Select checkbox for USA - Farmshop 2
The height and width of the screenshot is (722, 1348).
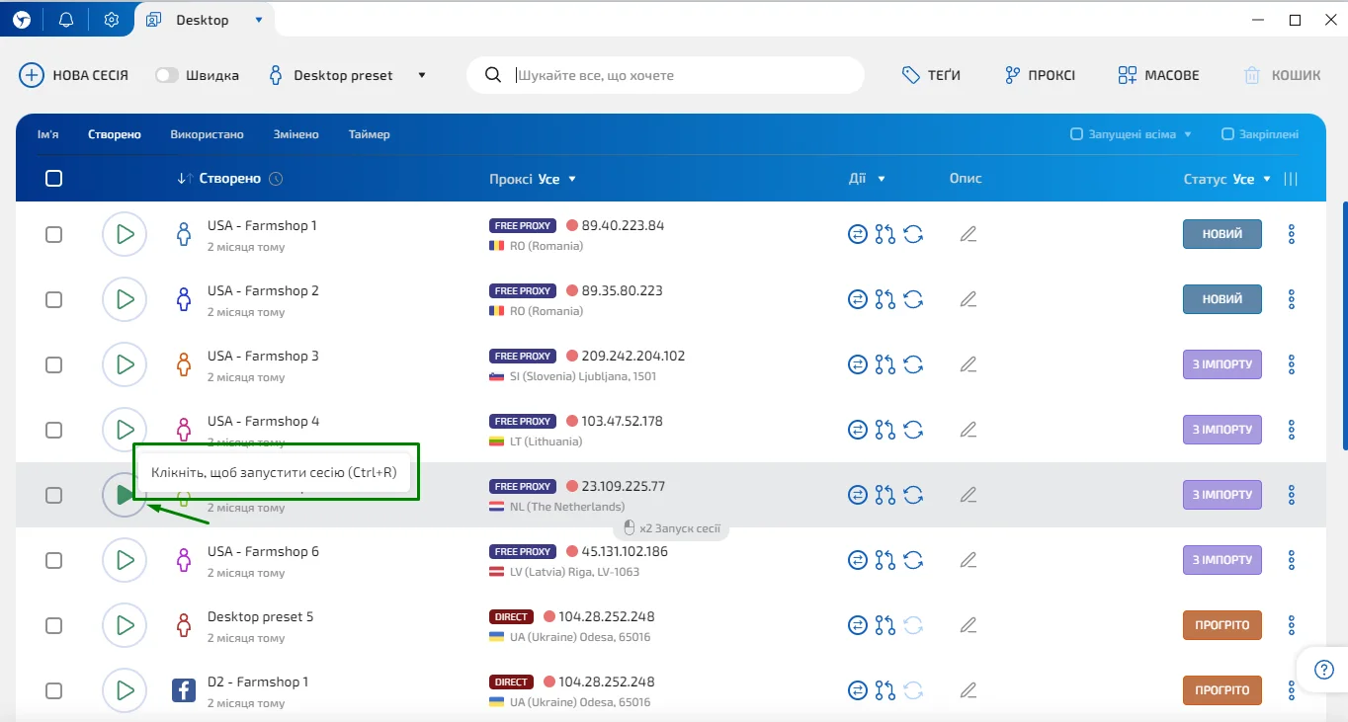54,299
